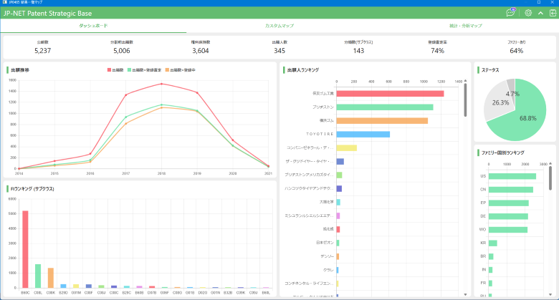Select the green C08L bar in IPC ranking
This screenshot has height=300, width=559.
[x=38, y=276]
